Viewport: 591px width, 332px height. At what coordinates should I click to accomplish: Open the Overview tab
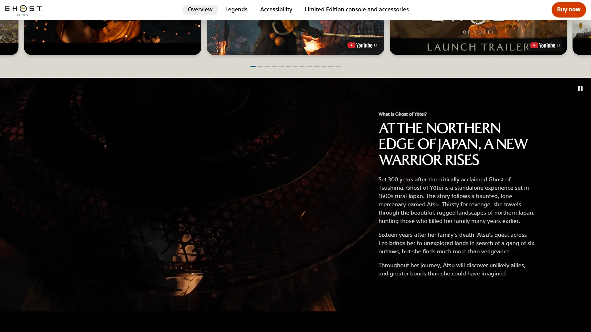coord(200,10)
